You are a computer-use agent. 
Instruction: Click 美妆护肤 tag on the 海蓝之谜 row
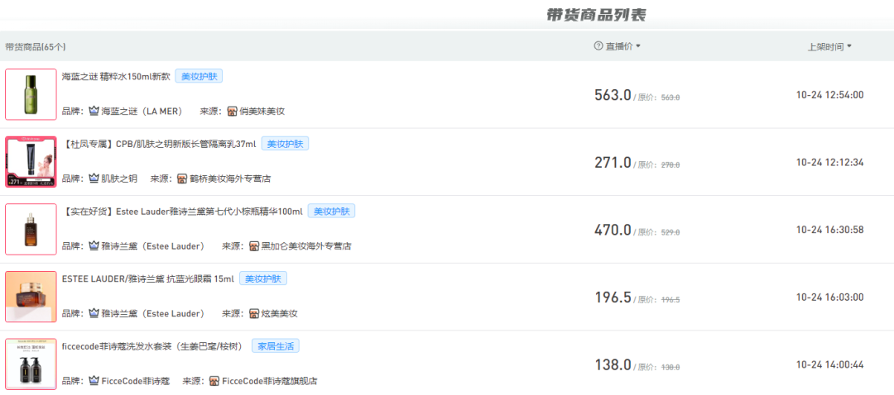(199, 76)
